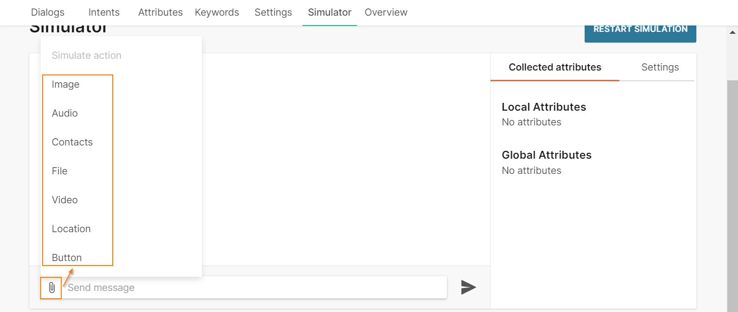Click the Restart Simulation button
The image size is (738, 312).
[640, 29]
